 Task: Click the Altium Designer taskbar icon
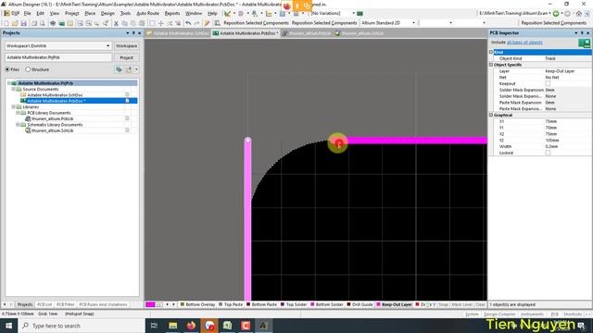pyautogui.click(x=263, y=326)
